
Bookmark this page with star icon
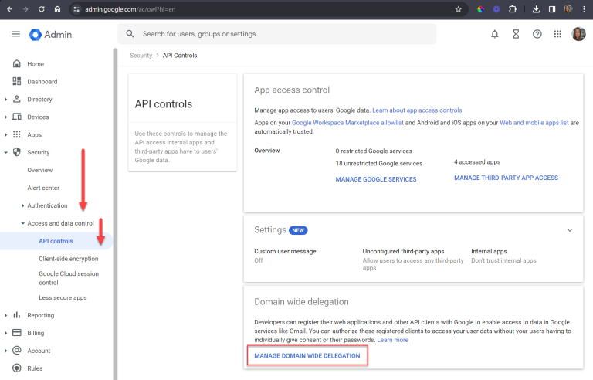(x=459, y=9)
